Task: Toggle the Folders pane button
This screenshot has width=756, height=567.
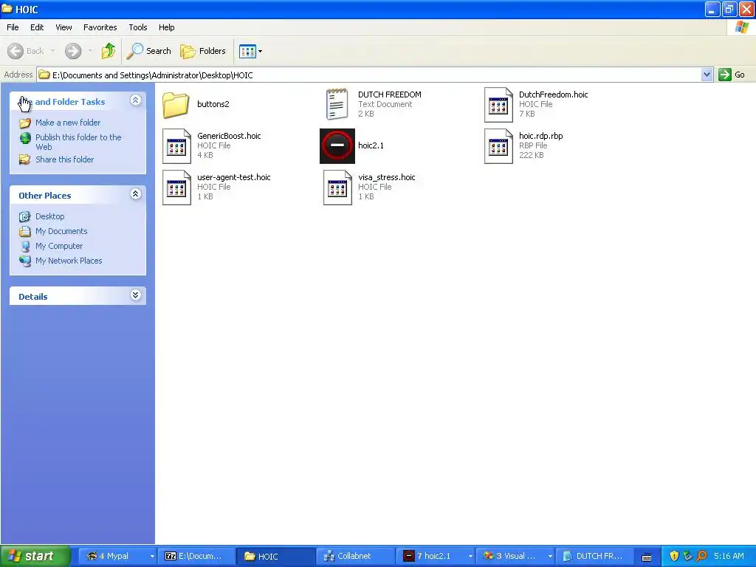Action: 202,51
